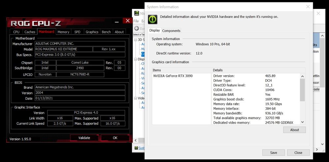Click the System Information link icon at bottom
Viewport: 329px width, 162px height.
point(136,148)
